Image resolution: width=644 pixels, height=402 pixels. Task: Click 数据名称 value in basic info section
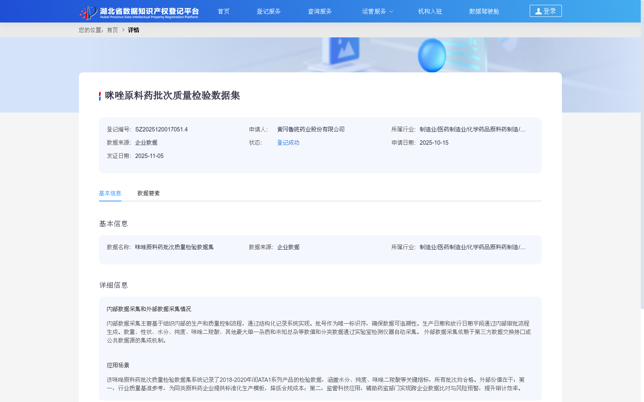pyautogui.click(x=174, y=247)
